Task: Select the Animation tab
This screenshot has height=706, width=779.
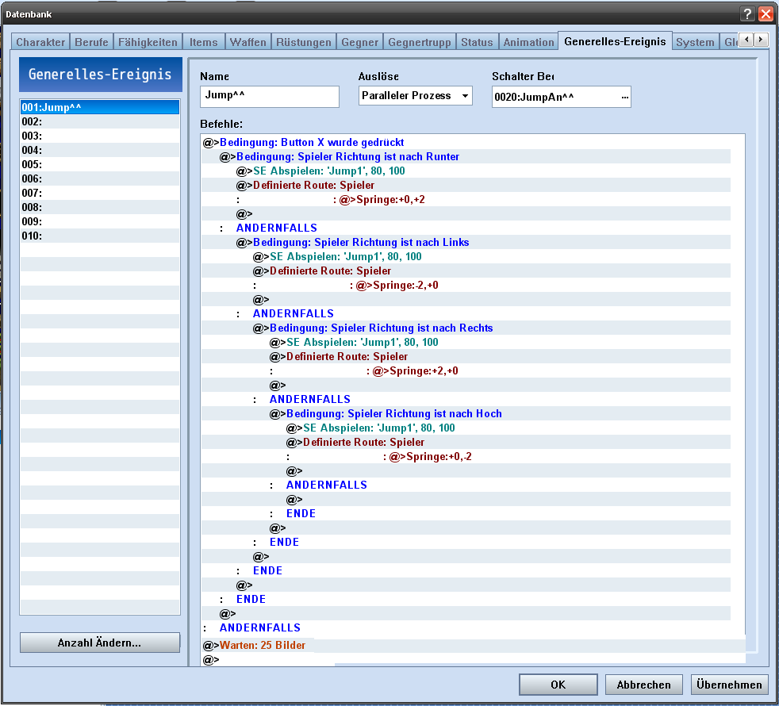Action: (528, 42)
